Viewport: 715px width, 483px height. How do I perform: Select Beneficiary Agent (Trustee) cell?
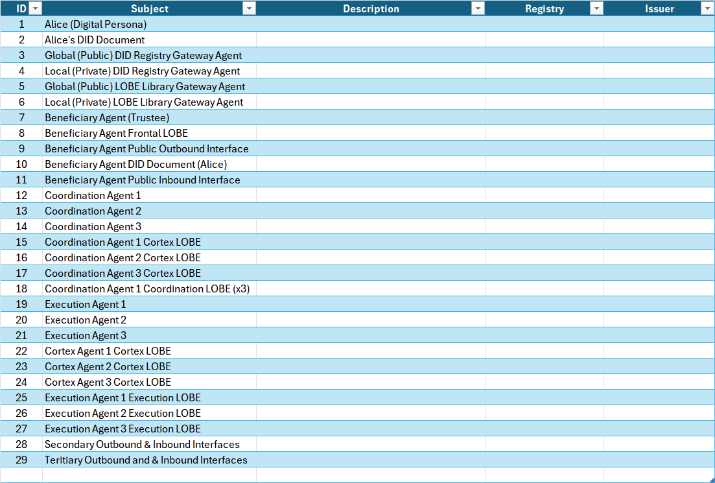(x=107, y=118)
